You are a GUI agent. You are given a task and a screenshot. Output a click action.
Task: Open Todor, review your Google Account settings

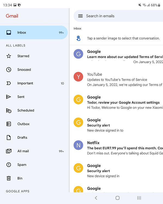tap(117, 102)
